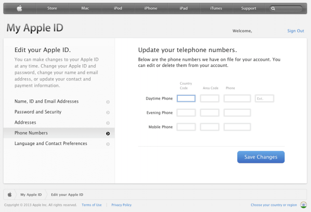This screenshot has width=311, height=212.
Task: Click the Evening Phone label
Action: pos(160,113)
